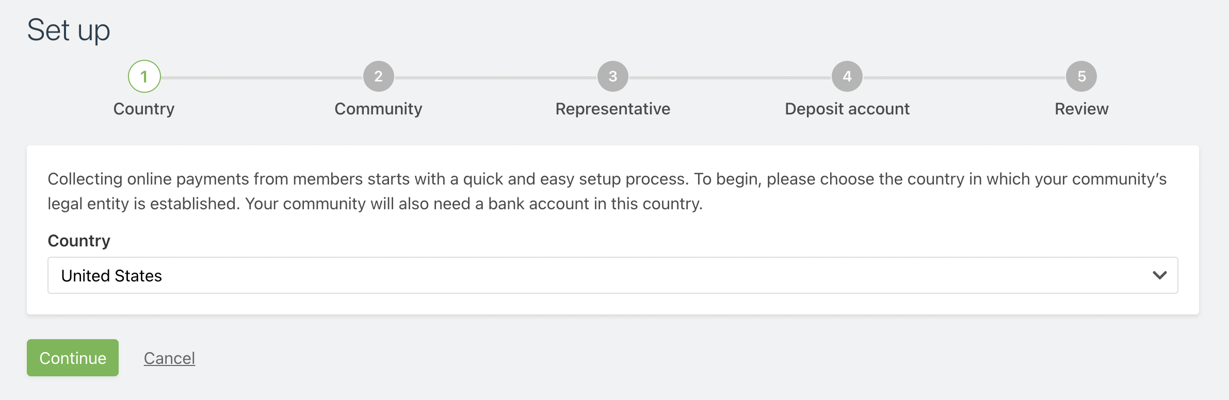
Task: Click the green Continue button
Action: click(73, 358)
